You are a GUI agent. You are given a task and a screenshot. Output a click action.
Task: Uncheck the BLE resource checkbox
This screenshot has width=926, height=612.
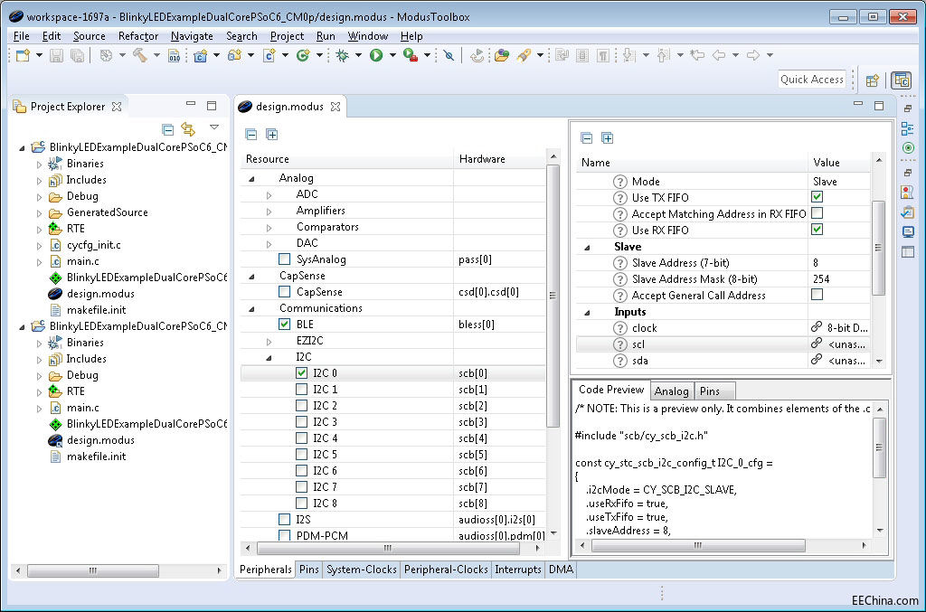tap(285, 324)
